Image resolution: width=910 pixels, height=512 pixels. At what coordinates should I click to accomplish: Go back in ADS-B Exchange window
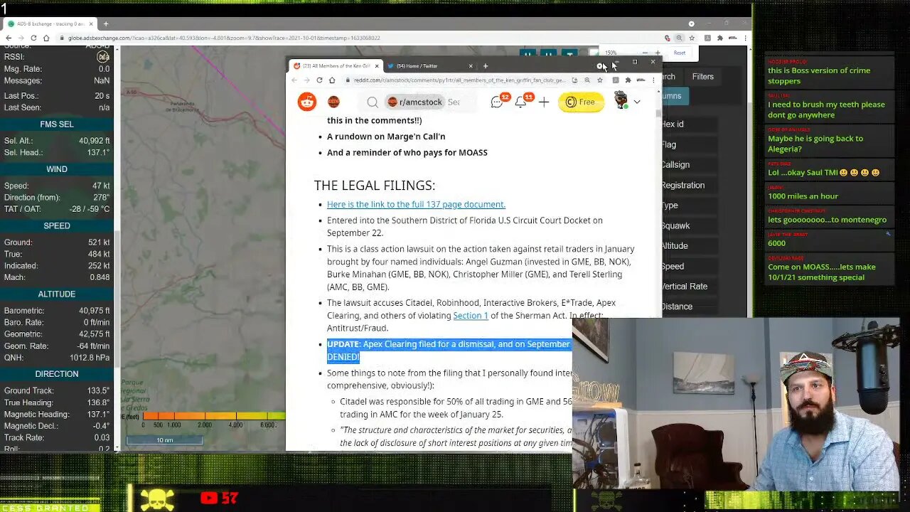[9, 38]
